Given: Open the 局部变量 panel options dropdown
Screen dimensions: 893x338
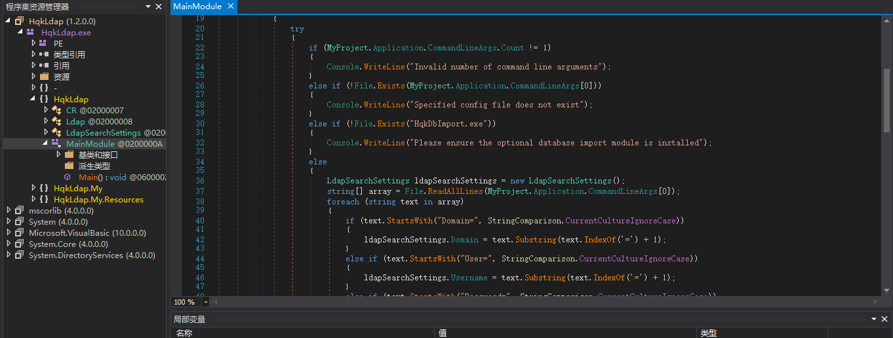Looking at the screenshot, I should (875, 319).
